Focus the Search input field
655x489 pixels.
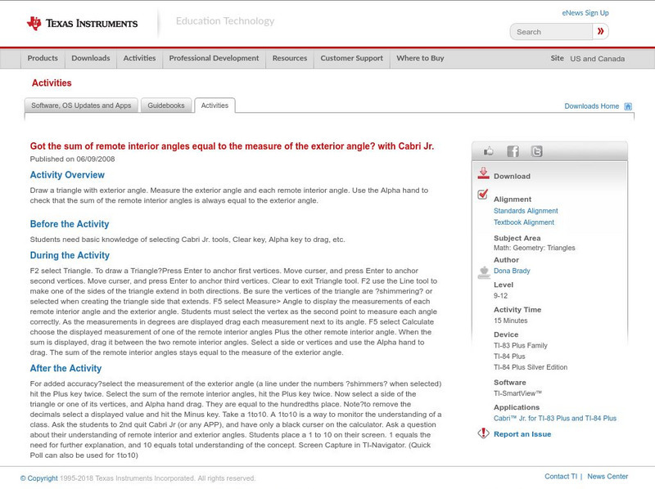coord(551,32)
